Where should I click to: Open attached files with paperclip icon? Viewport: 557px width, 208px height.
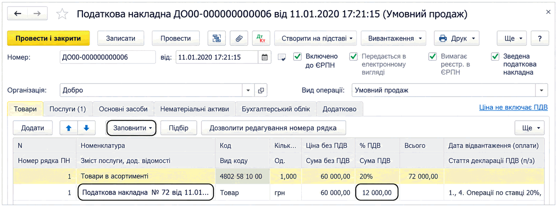(239, 38)
